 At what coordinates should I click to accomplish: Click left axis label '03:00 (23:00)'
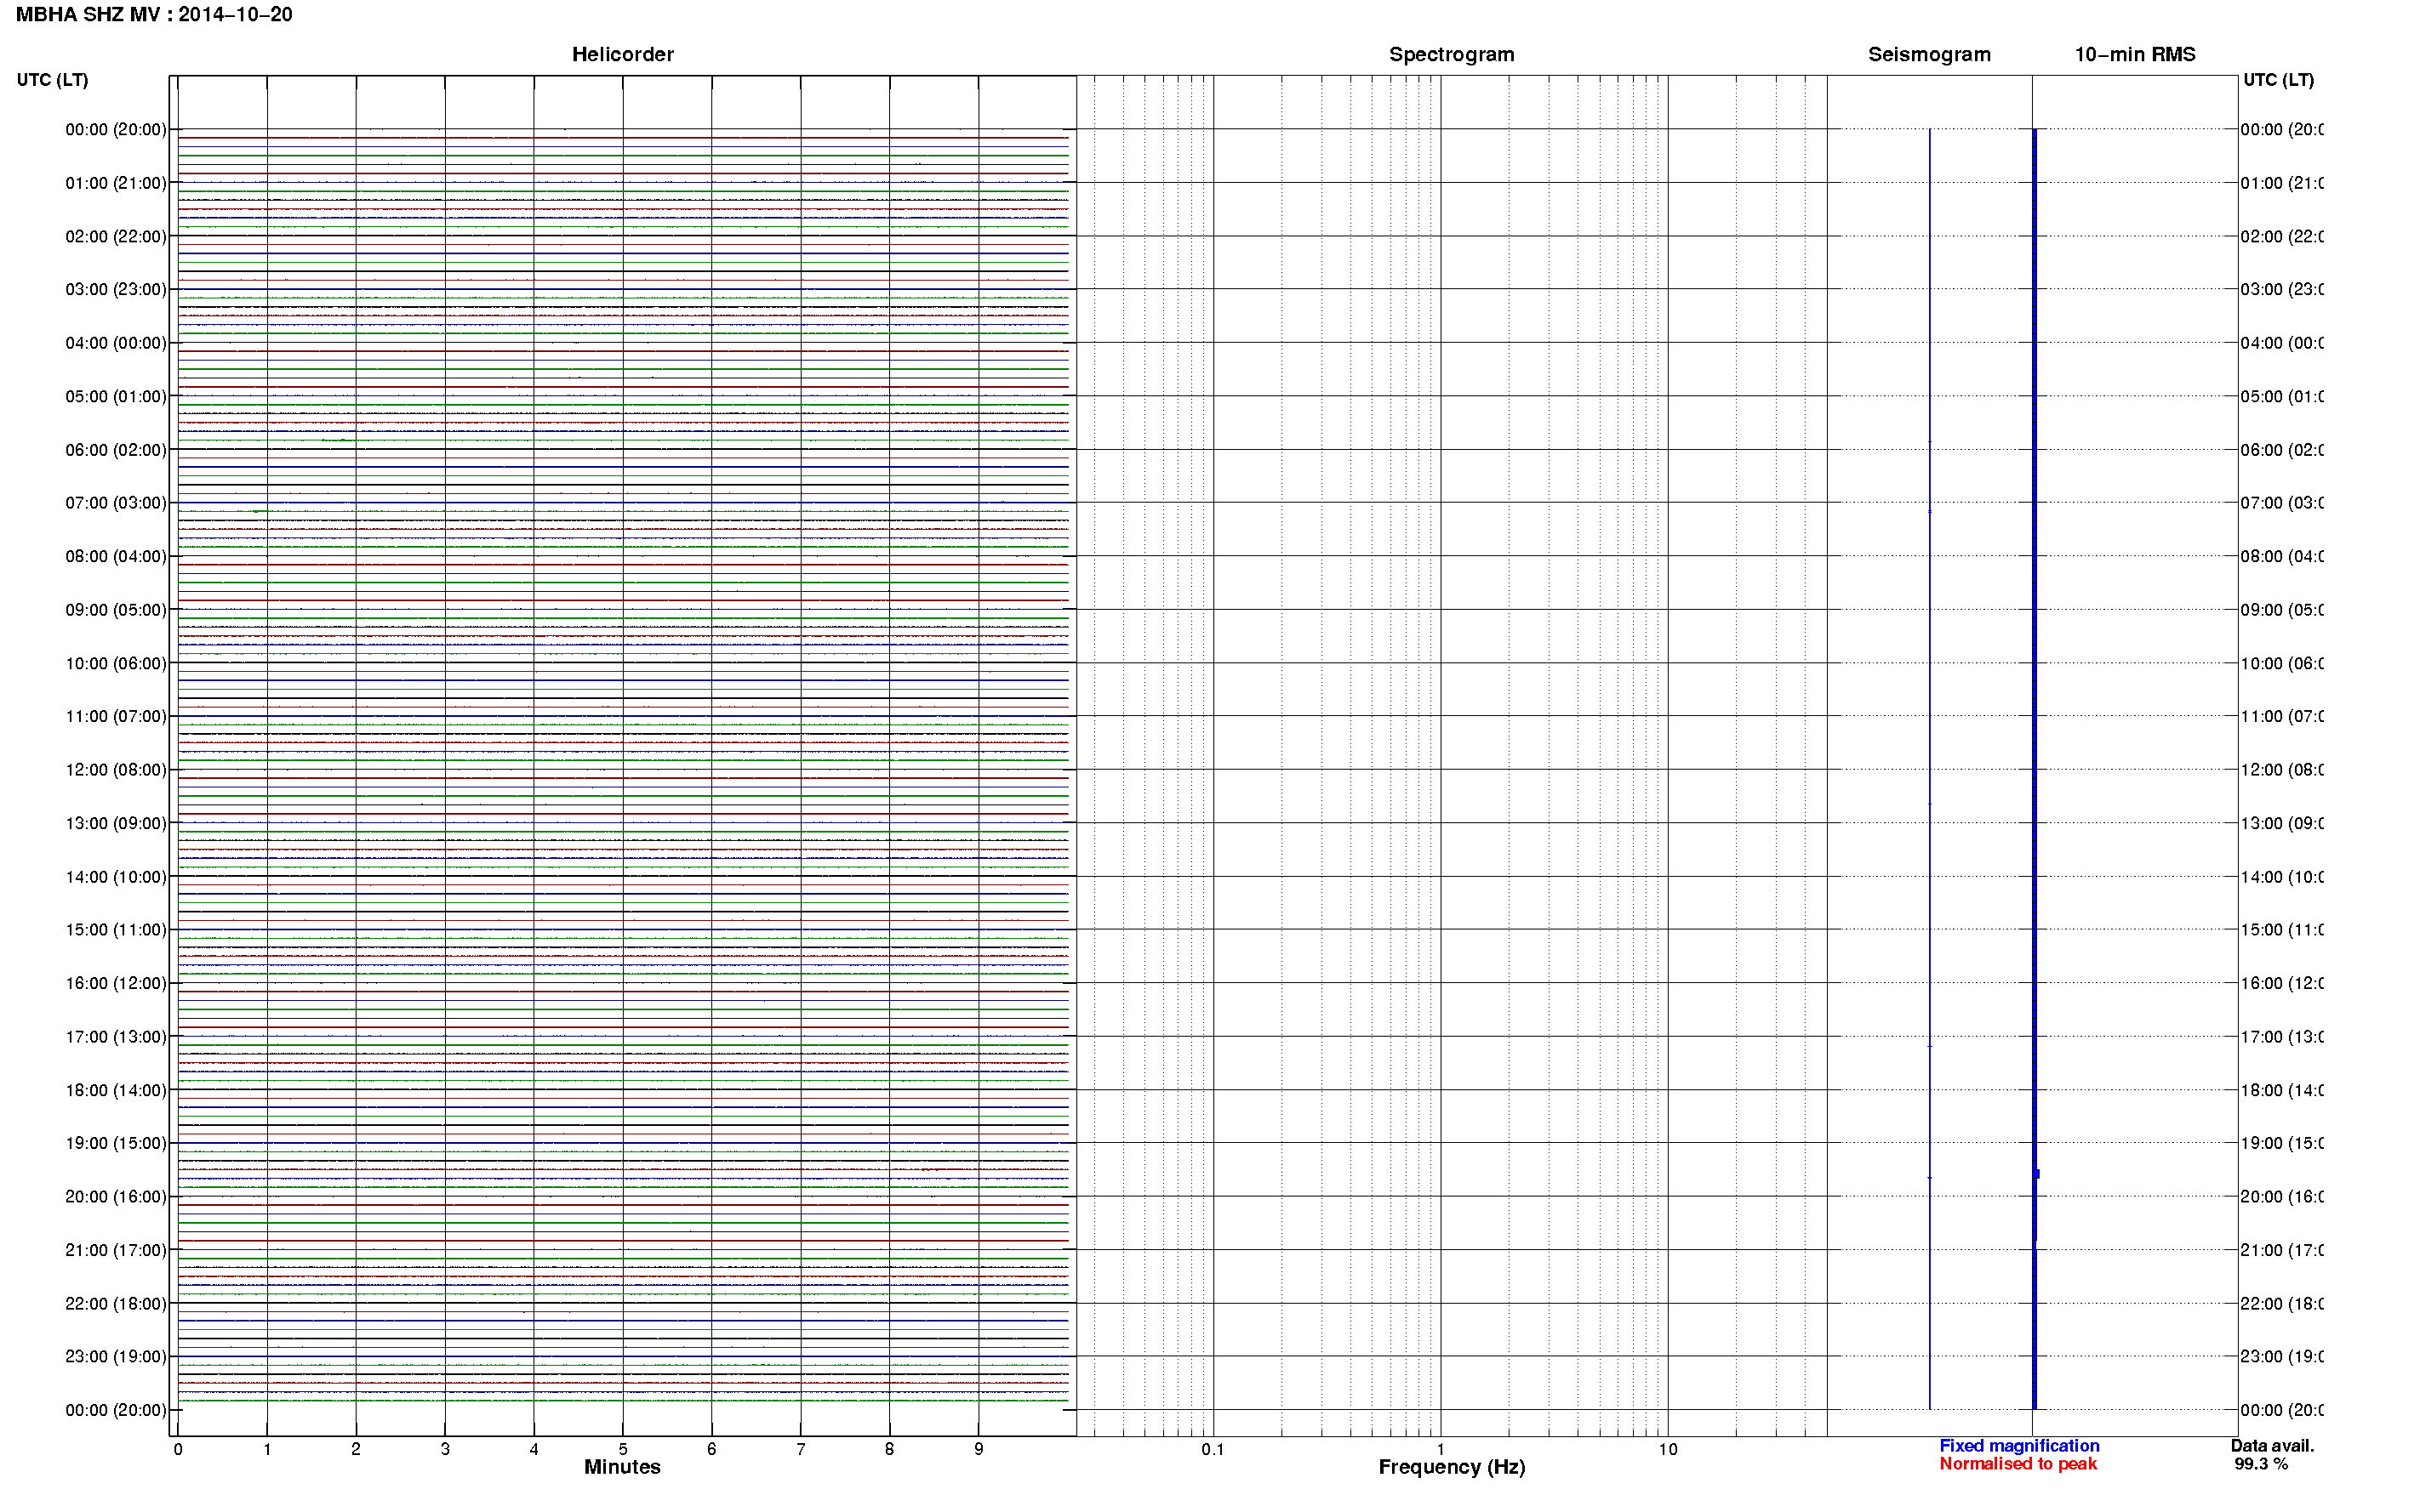pyautogui.click(x=116, y=289)
